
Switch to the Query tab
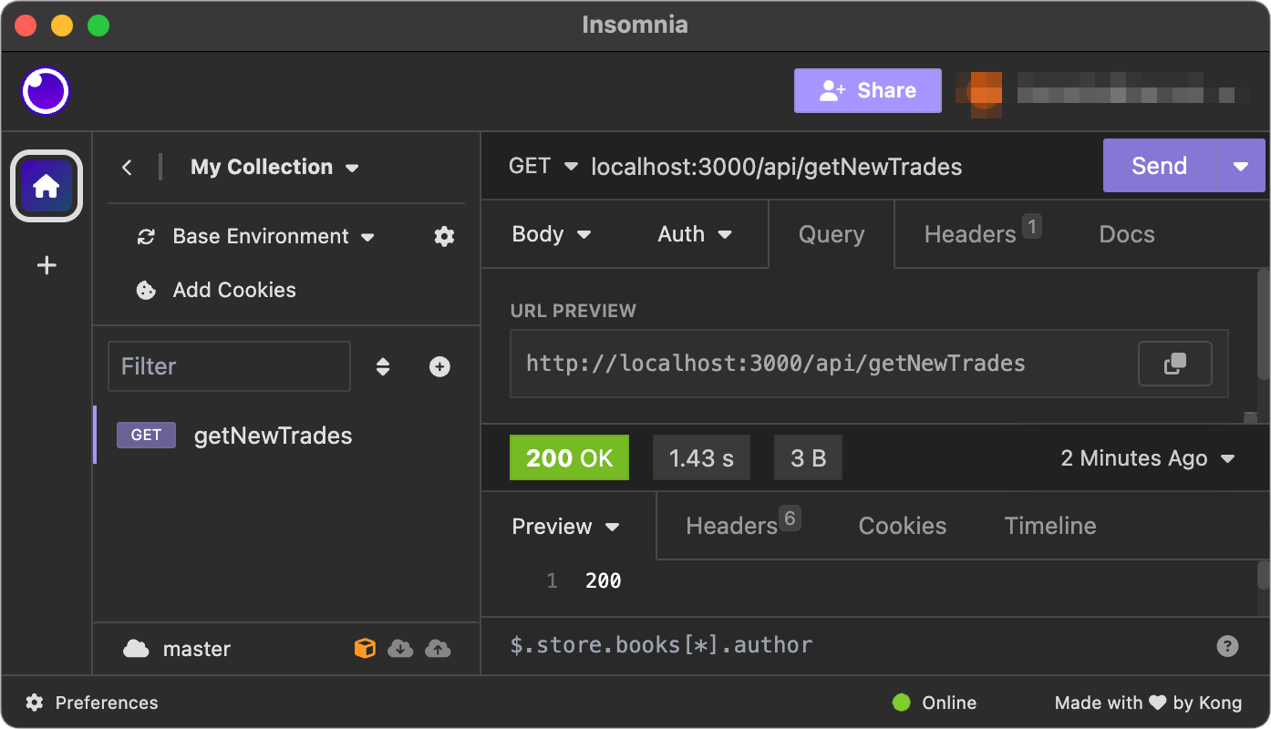832,234
